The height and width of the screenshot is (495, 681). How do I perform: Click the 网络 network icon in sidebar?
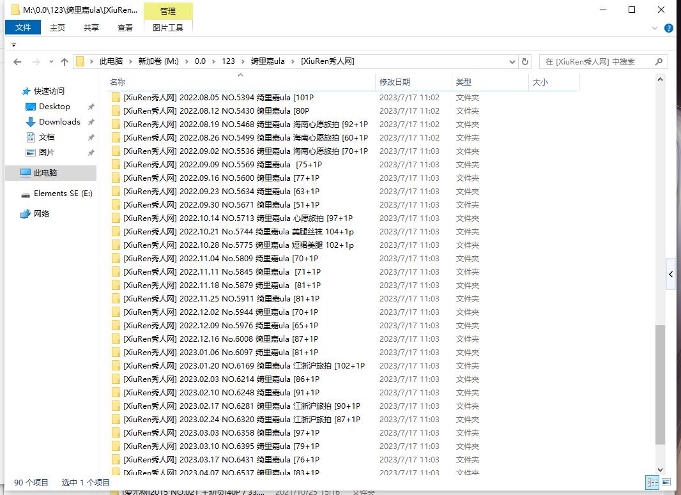[x=26, y=213]
